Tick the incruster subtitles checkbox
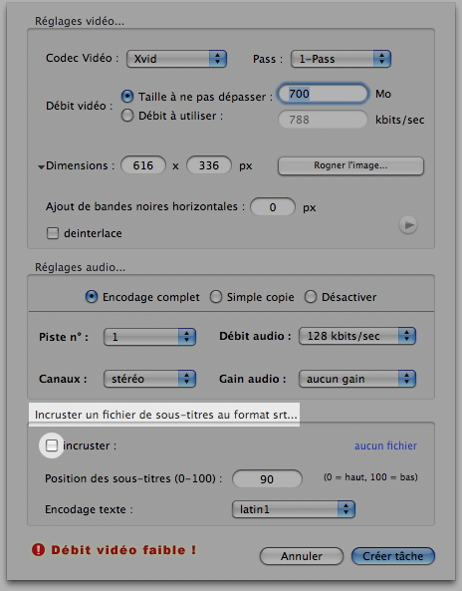The width and height of the screenshot is (462, 591). pos(52,445)
